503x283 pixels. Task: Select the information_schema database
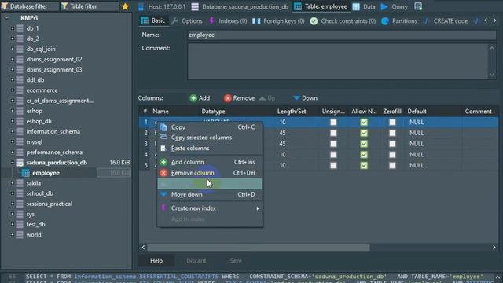tap(53, 131)
